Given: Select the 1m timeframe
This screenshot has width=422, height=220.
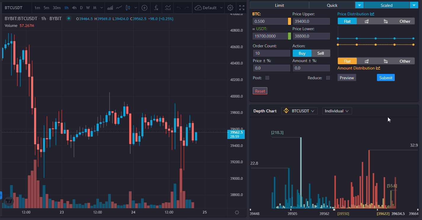Looking at the screenshot, I should 37,8.
